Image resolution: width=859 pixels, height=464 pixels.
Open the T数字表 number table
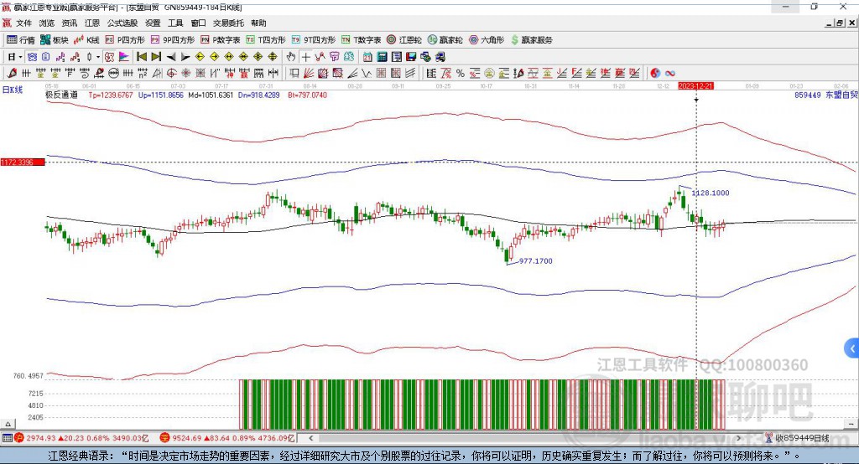pyautogui.click(x=361, y=39)
